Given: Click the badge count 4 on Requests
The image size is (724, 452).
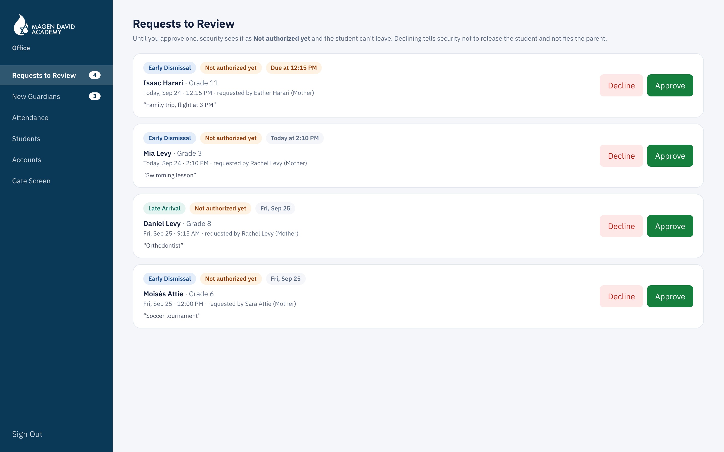Looking at the screenshot, I should point(95,75).
